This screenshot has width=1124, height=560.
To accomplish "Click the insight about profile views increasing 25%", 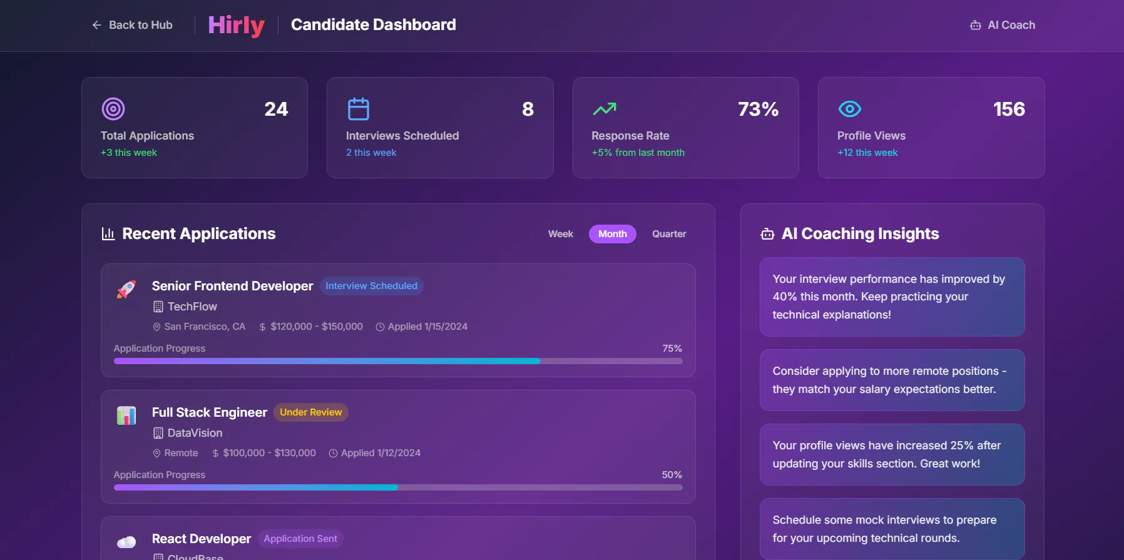I will (892, 454).
